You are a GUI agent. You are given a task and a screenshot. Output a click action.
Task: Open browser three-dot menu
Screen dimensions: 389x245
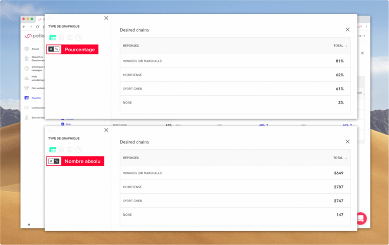[x=366, y=27]
